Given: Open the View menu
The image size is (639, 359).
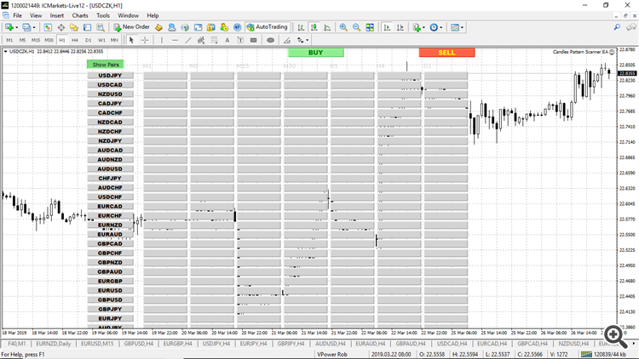Looking at the screenshot, I should point(36,15).
